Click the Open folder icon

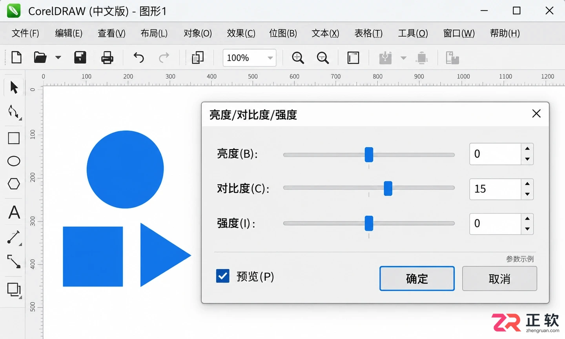40,58
